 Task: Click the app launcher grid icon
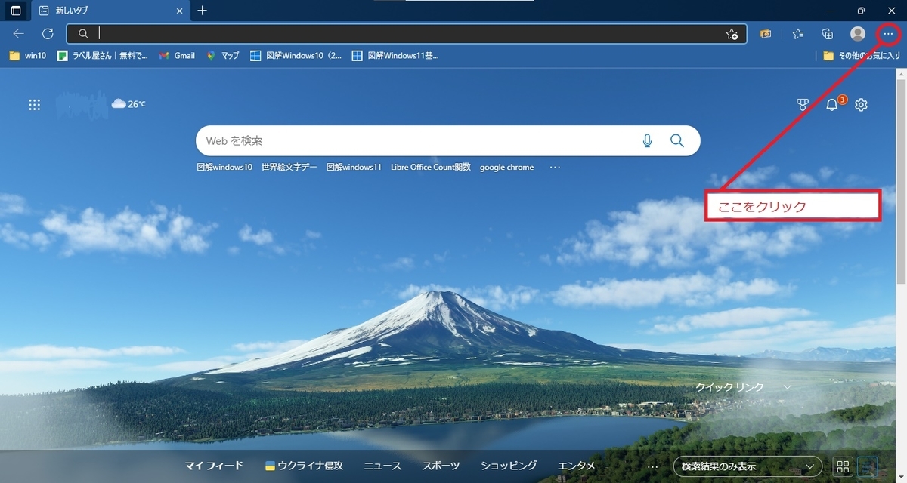34,104
